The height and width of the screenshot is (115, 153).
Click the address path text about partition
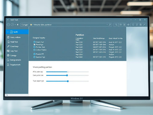(42, 25)
